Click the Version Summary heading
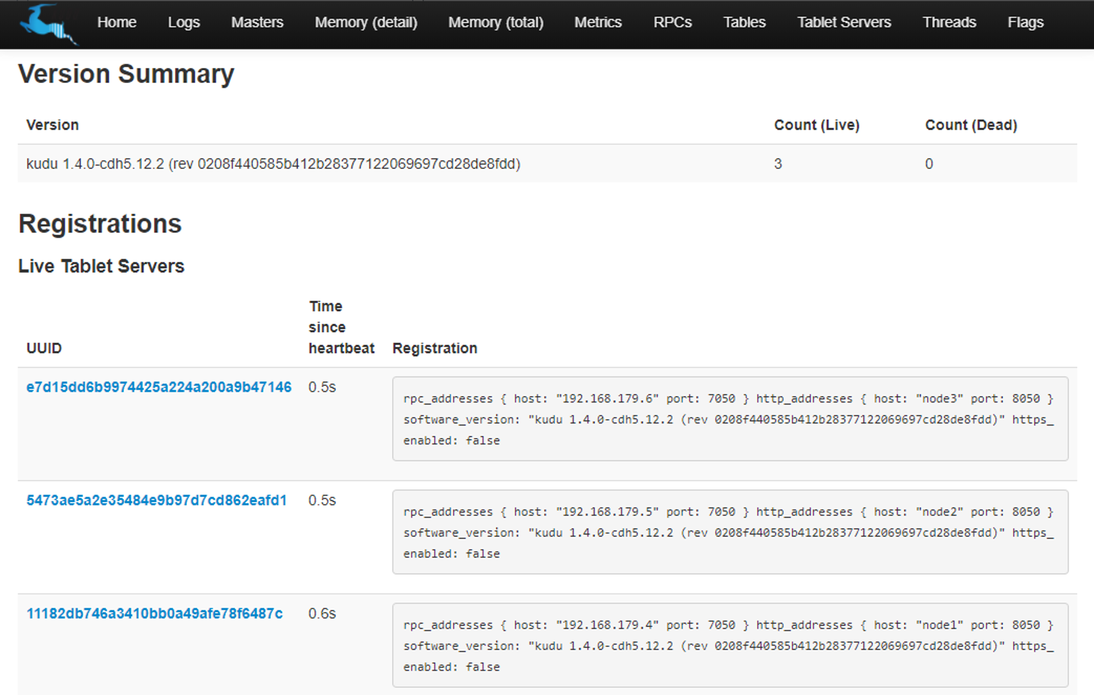 click(x=126, y=74)
